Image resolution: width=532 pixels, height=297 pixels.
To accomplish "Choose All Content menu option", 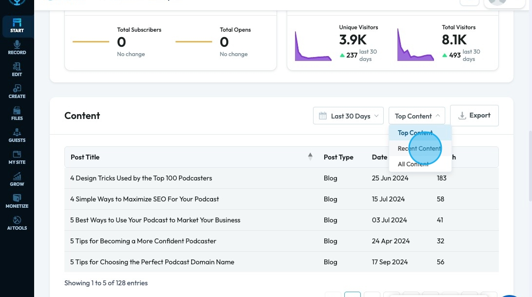I will tap(413, 164).
